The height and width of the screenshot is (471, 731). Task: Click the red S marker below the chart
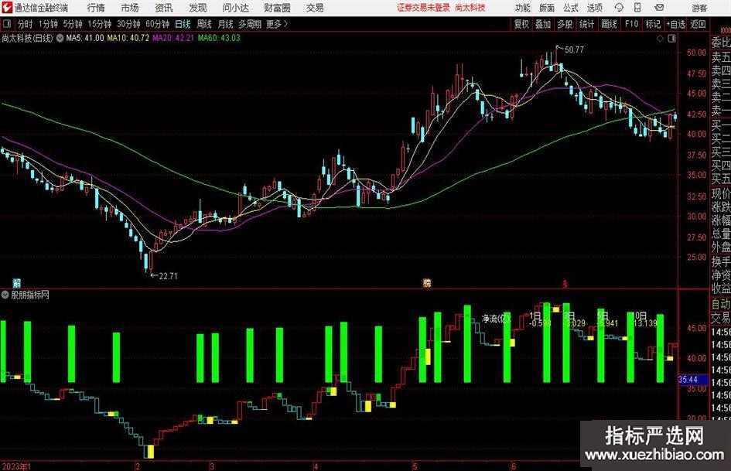pyautogui.click(x=565, y=284)
